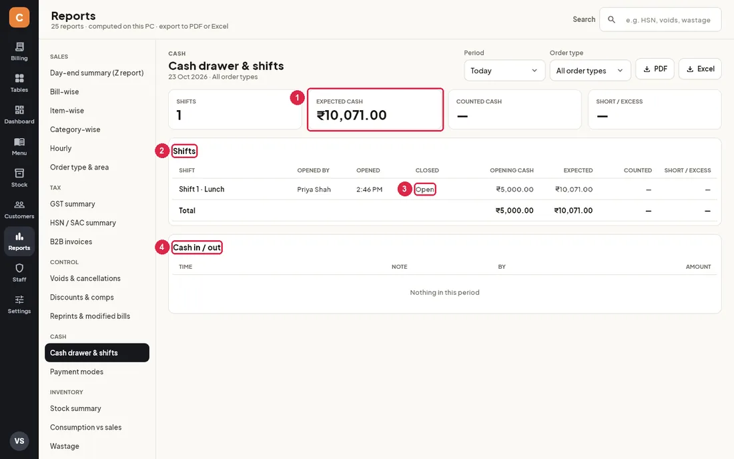This screenshot has height=459, width=734.
Task: Open HSN / SAC summary report
Action: [x=97, y=223]
